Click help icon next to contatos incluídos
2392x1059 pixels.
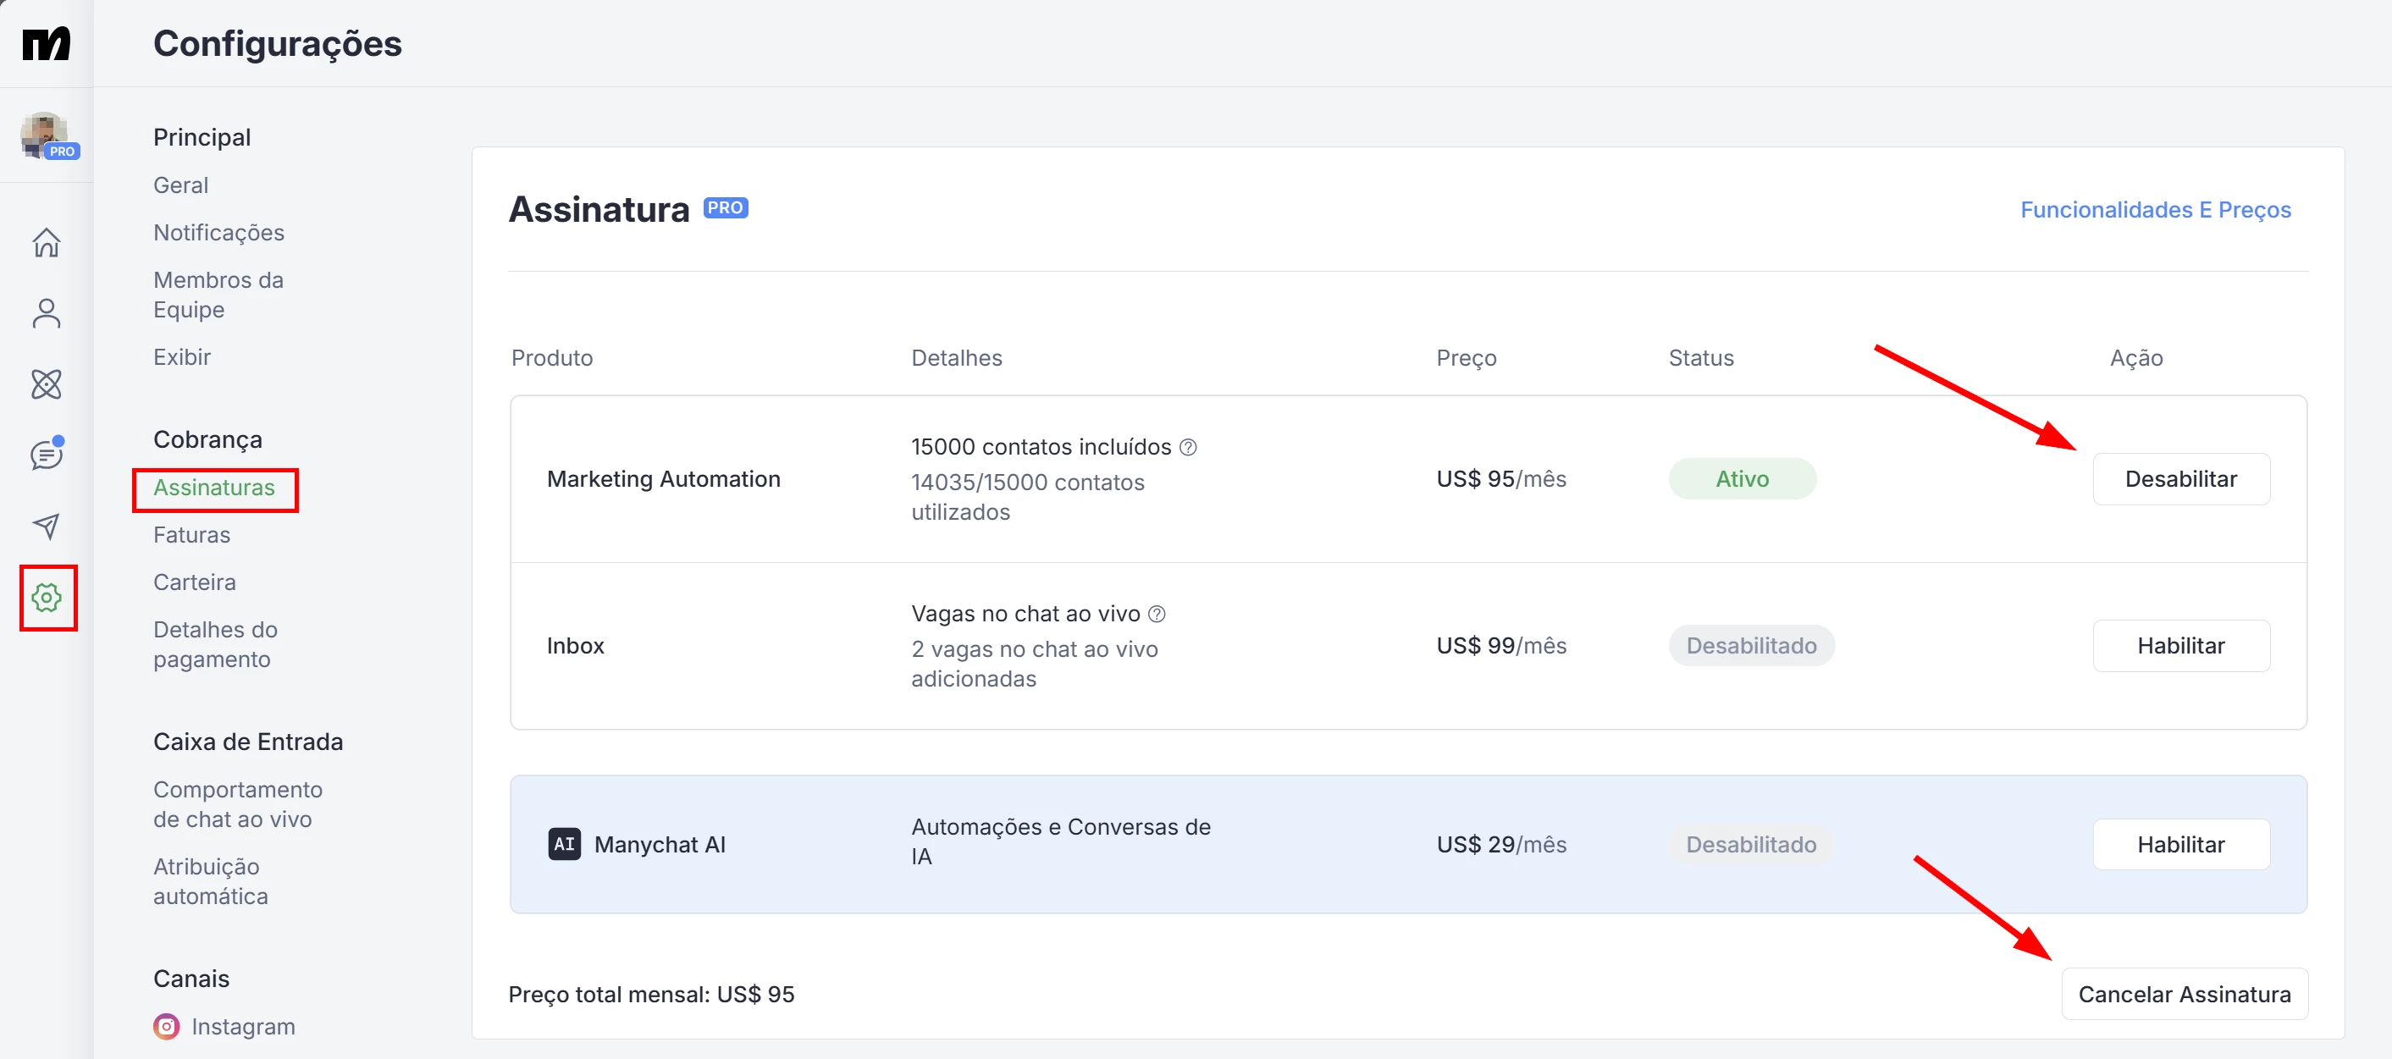(1188, 447)
